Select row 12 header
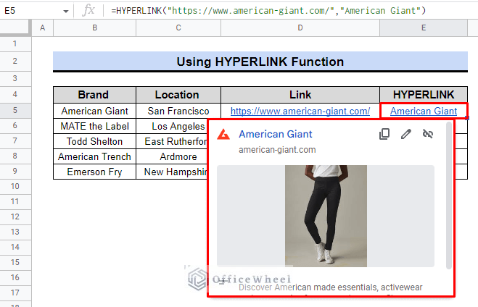Viewport: 478px width, 307px height. point(15,217)
